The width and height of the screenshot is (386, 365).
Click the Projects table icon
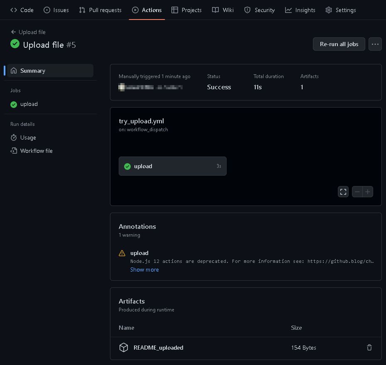pyautogui.click(x=175, y=10)
